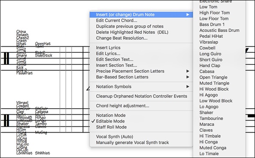Choose Edit Current Chord...
Viewport: 255px width, 158px height.
pyautogui.click(x=141, y=21)
